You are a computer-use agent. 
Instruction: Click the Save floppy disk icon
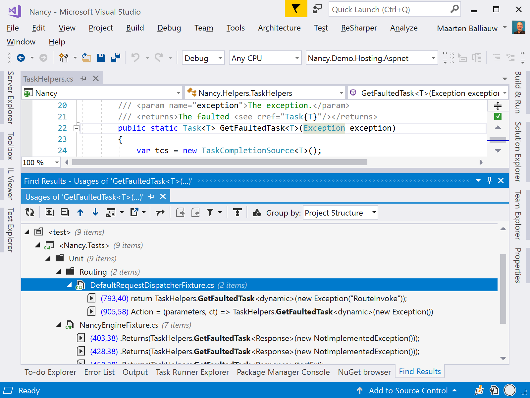[x=101, y=58]
